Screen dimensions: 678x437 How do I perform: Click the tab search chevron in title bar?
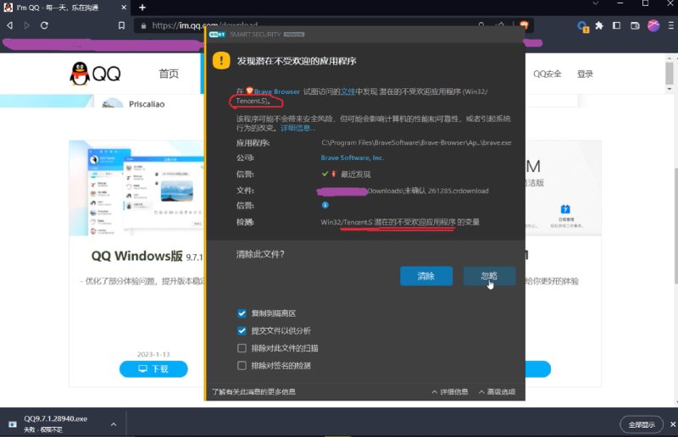tap(596, 3)
